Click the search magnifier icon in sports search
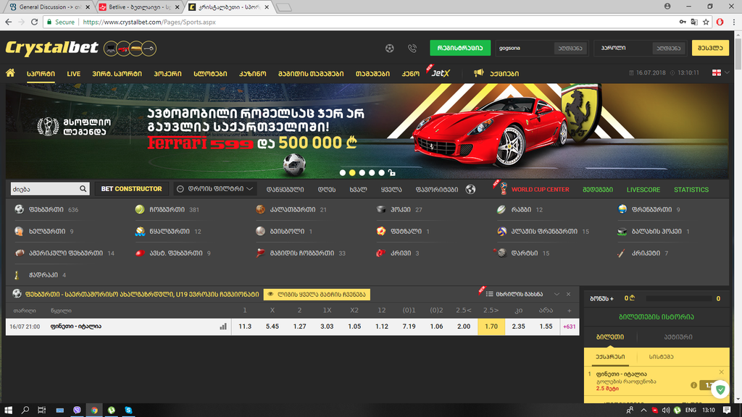The image size is (742, 417). (83, 189)
